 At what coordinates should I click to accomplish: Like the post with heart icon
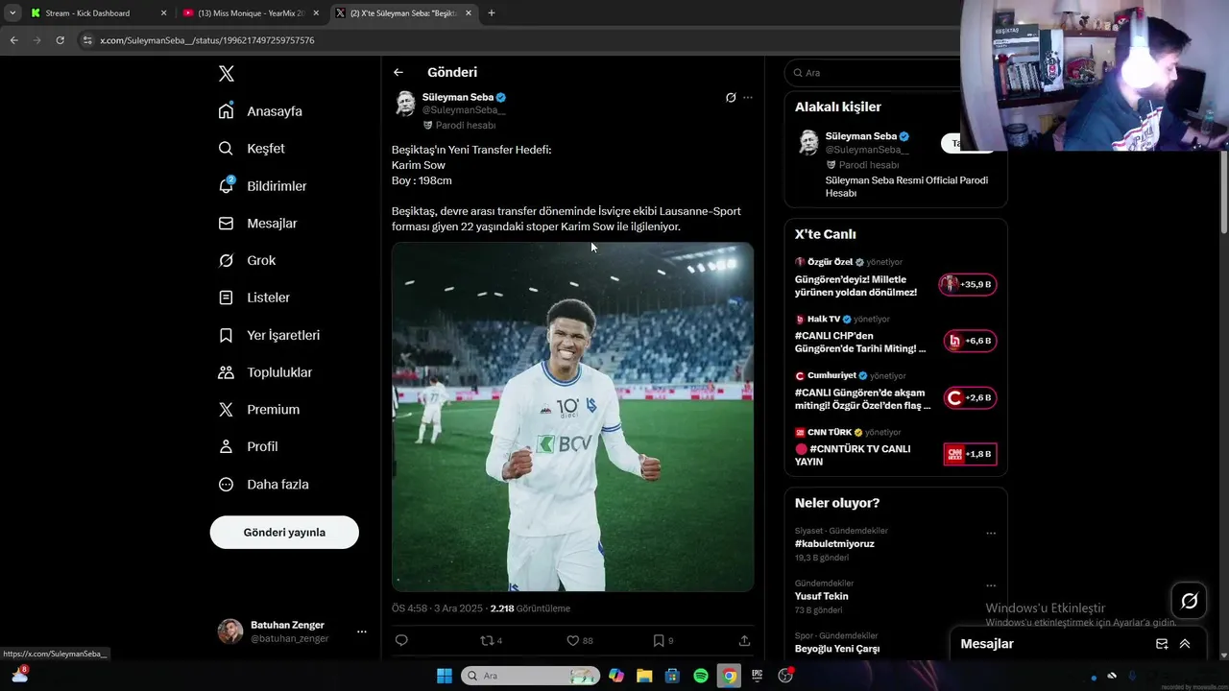[579, 640]
